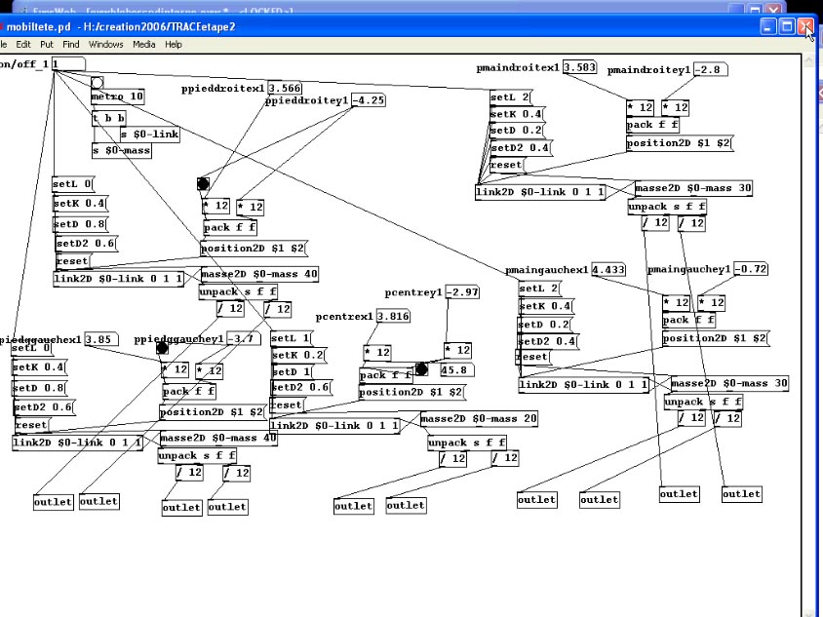The height and width of the screenshot is (617, 823).
Task: Click the bang left of the 45.8 box
Action: [421, 369]
